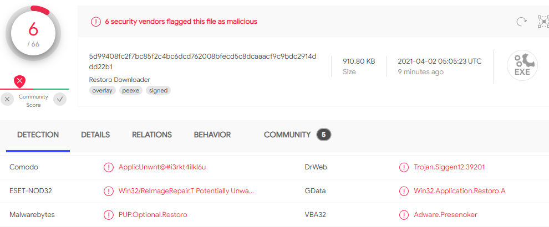
Task: Click the SHA-256 file hash text
Action: [x=203, y=61]
